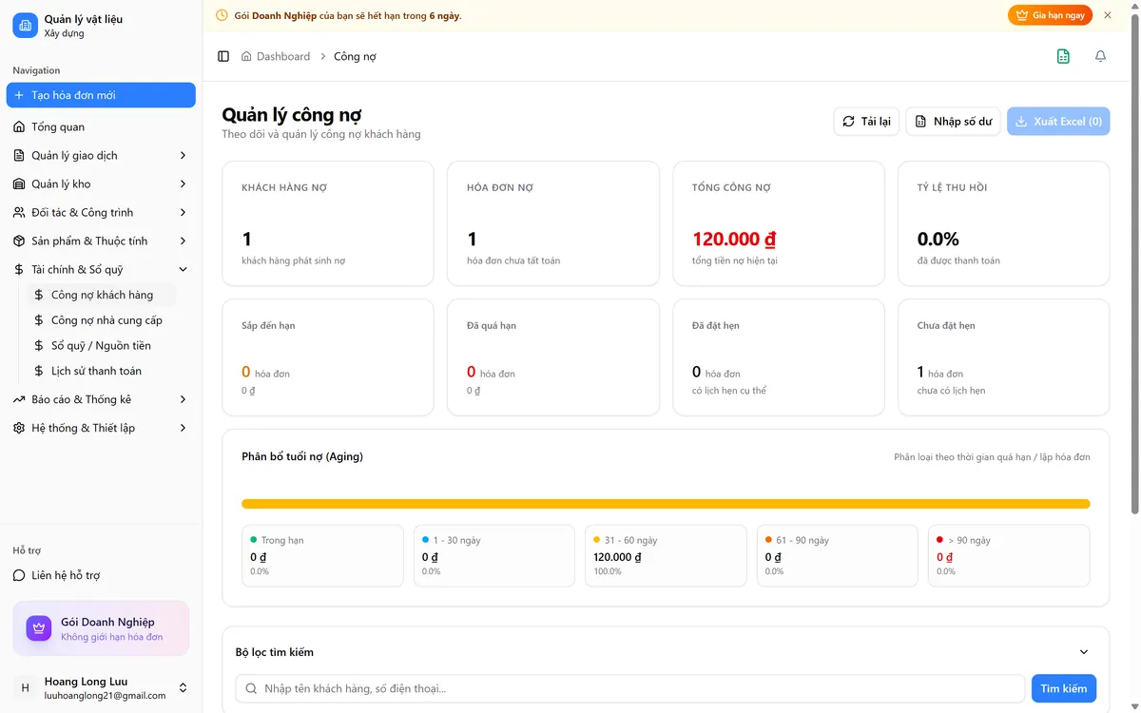The height and width of the screenshot is (713, 1141).
Task: Select Công nợ khách hàng menu item
Action: 102,295
